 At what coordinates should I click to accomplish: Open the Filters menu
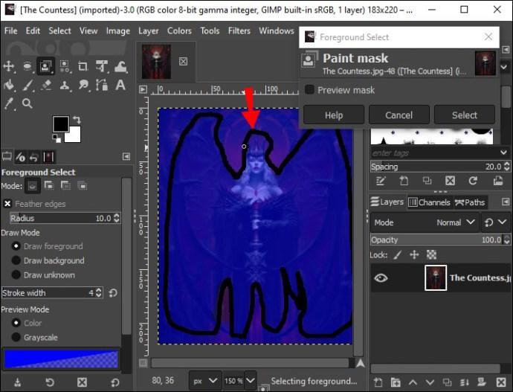(239, 30)
